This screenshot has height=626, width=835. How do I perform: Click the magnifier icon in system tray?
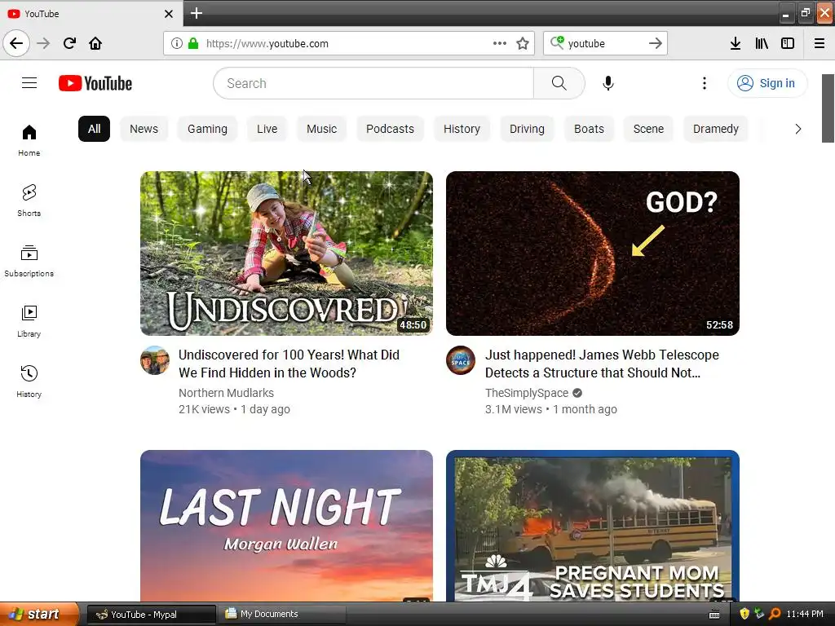(775, 614)
